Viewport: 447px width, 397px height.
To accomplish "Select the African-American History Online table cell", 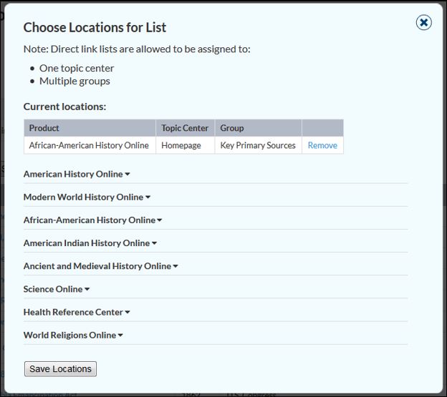I will tap(90, 145).
